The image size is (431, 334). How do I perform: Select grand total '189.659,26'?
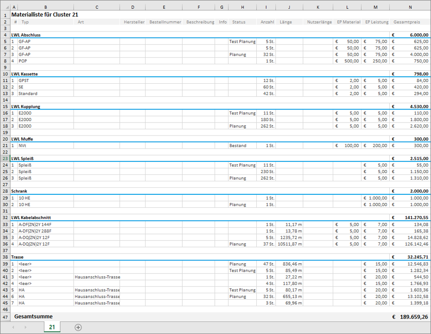click(410, 317)
